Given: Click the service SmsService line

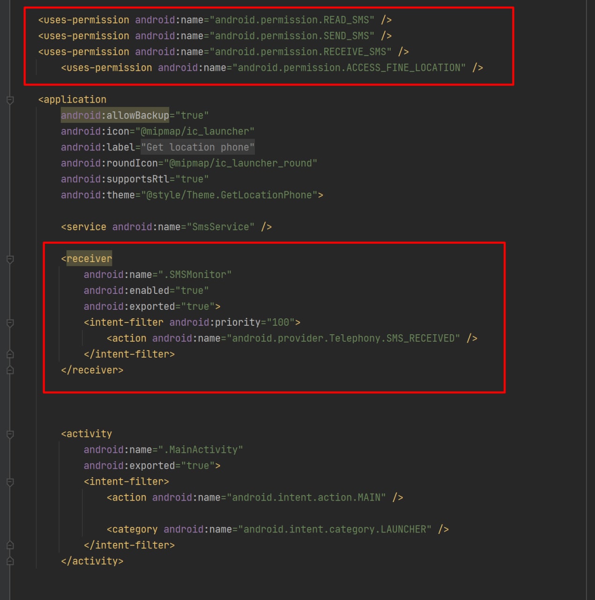Looking at the screenshot, I should point(166,227).
